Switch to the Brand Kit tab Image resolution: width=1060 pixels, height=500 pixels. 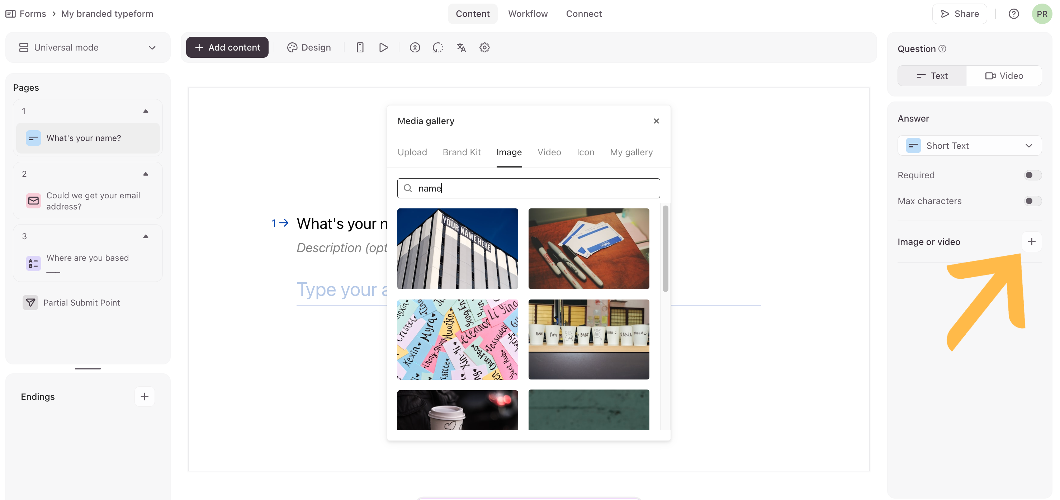pyautogui.click(x=461, y=152)
